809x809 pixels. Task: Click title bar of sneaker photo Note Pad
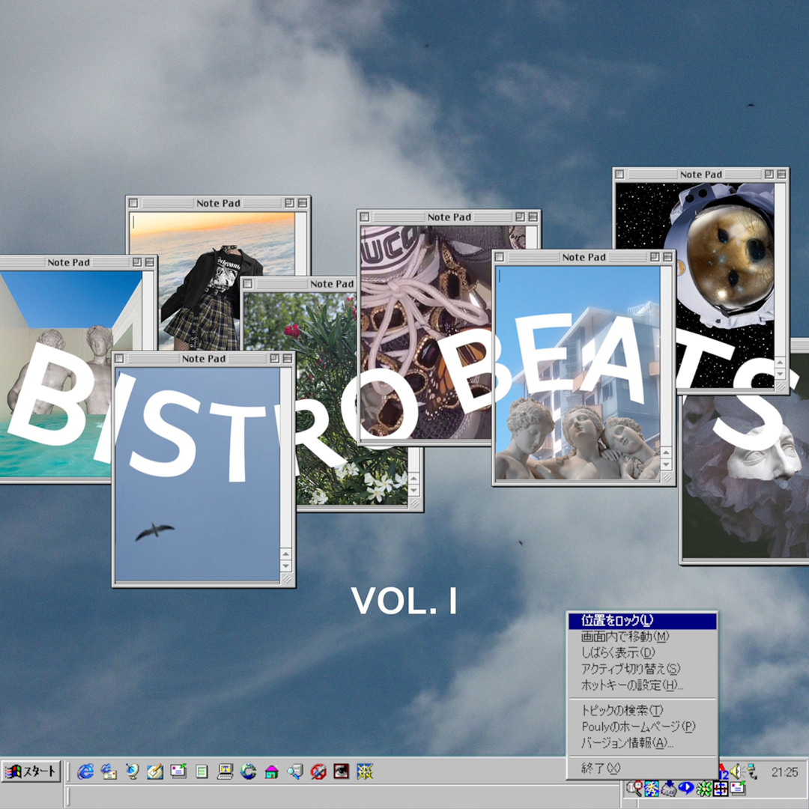tap(449, 217)
